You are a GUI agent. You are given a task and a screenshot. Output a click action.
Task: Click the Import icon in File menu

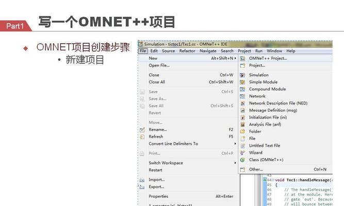coord(142,180)
